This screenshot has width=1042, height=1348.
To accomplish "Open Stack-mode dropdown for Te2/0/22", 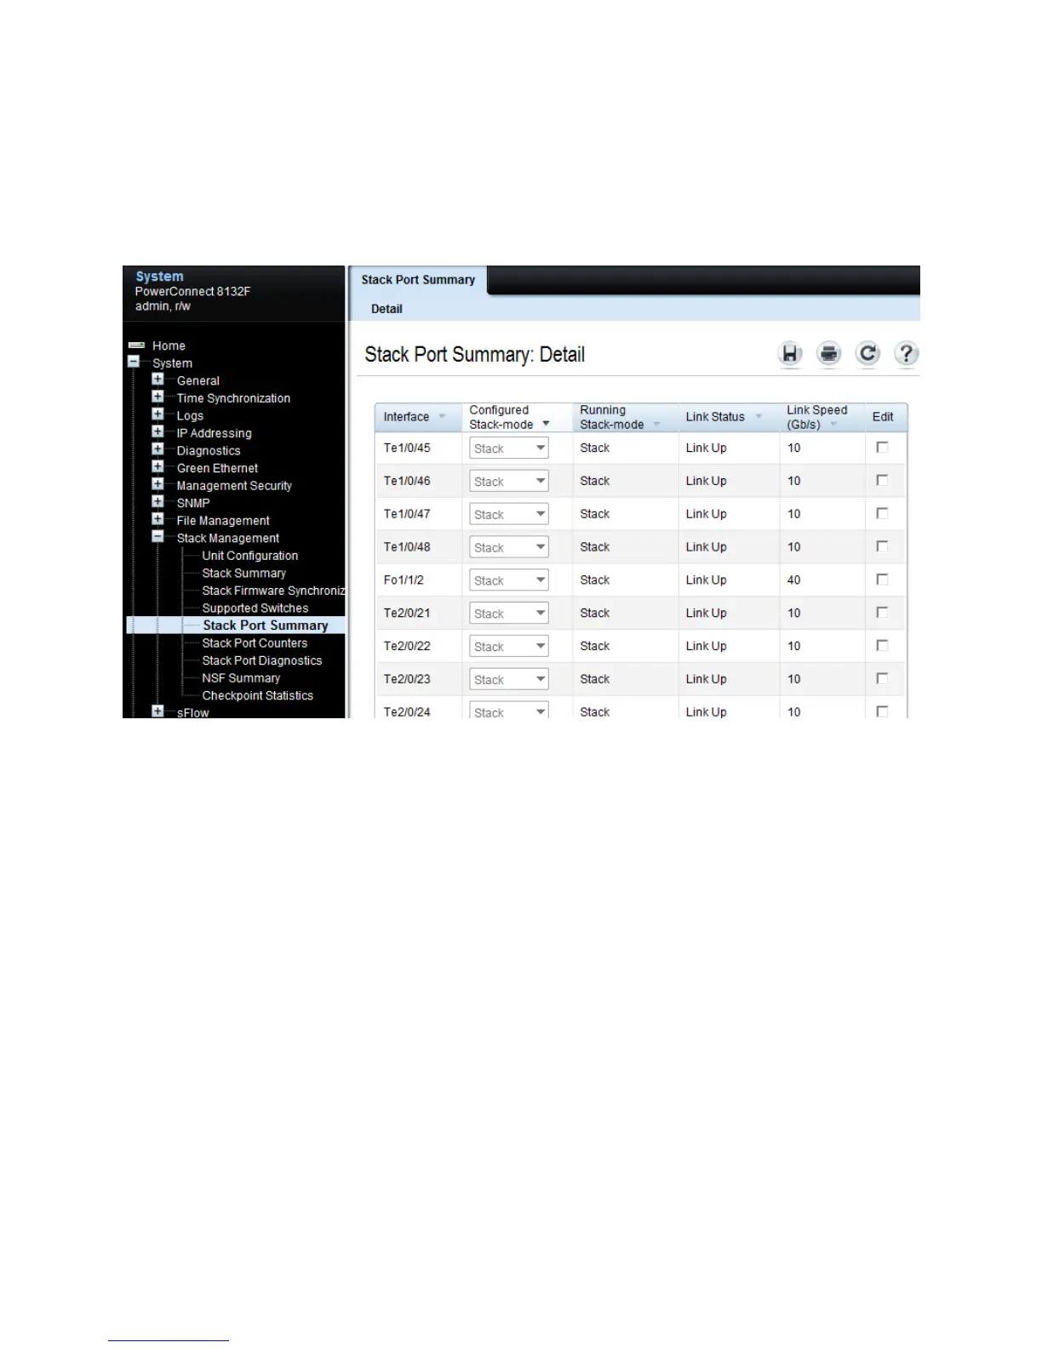I will pos(509,646).
